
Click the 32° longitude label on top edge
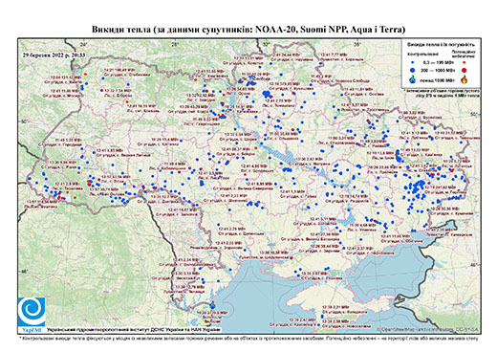[267, 44]
